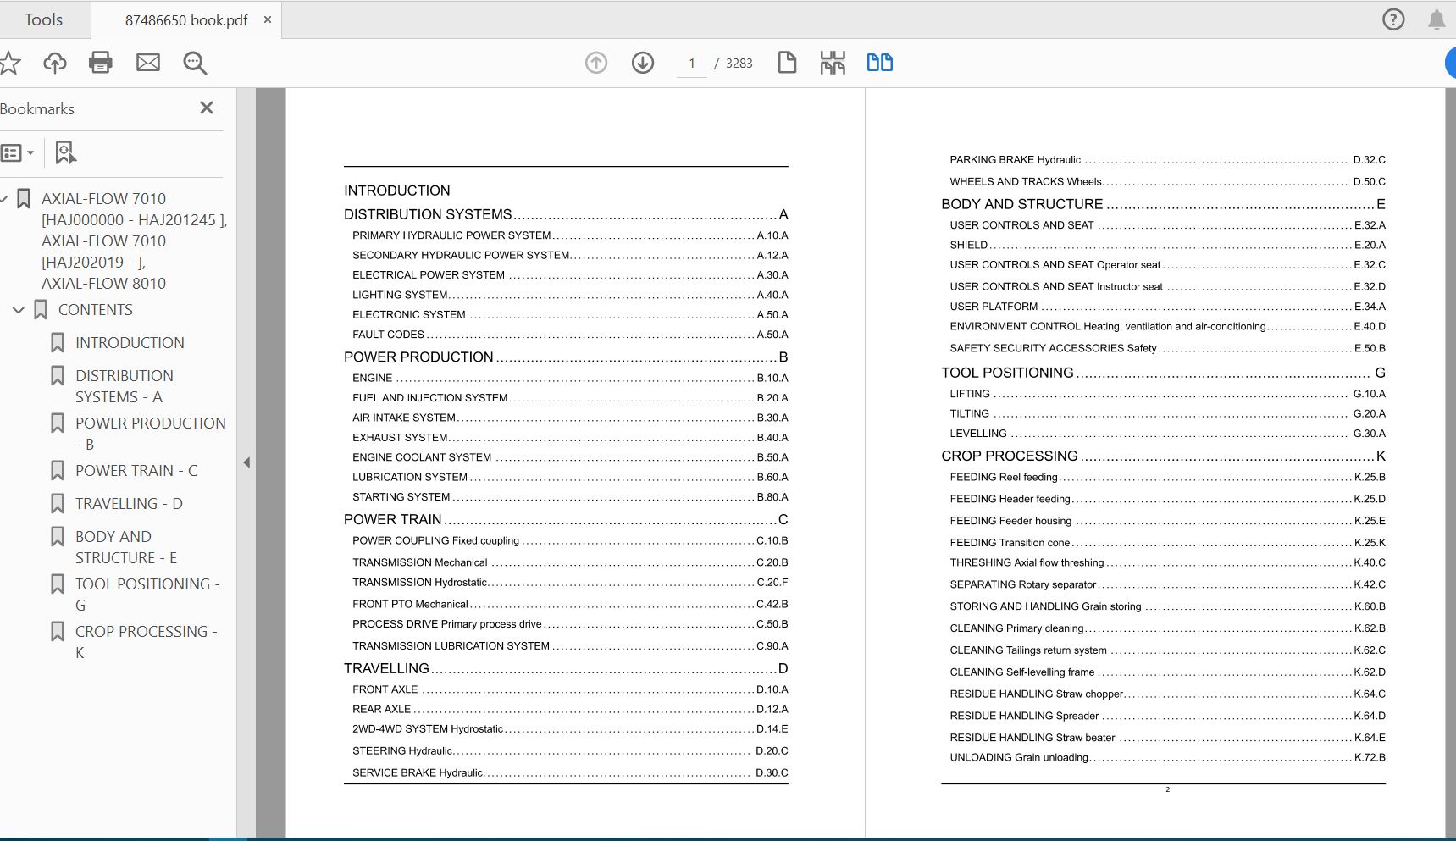This screenshot has height=841, width=1456.
Task: Click 'LEVELLING' G.30.A contents line
Action: pos(1167,433)
